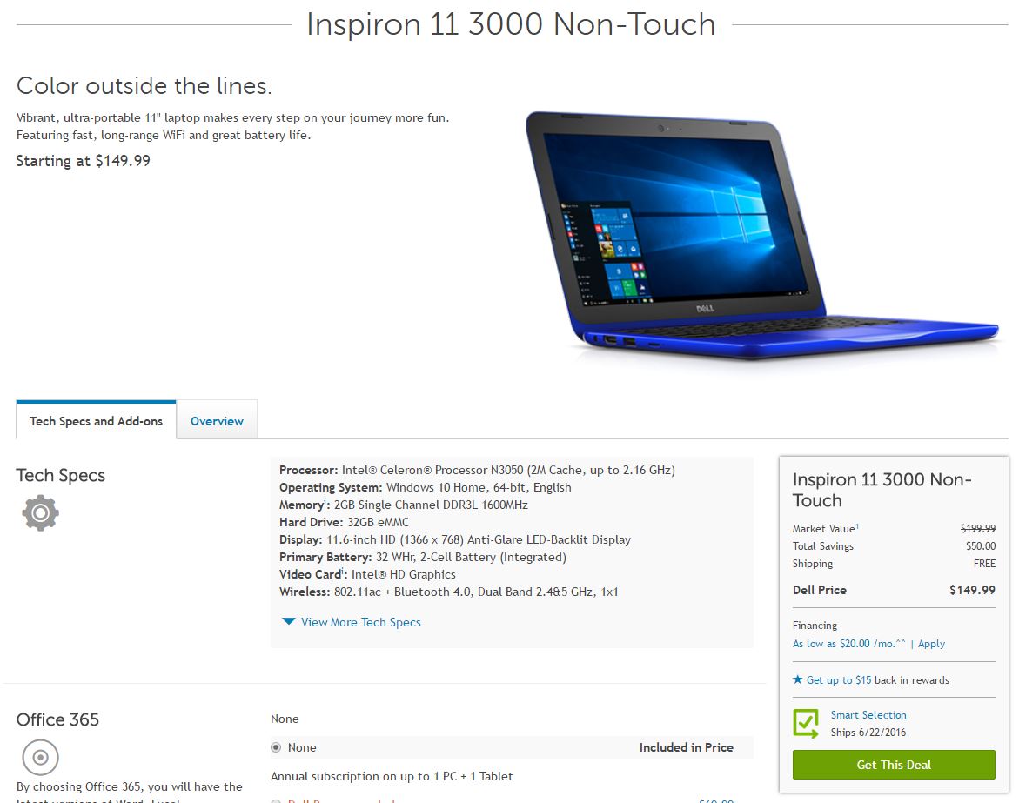The height and width of the screenshot is (803, 1019).
Task: Click the Get This Deal button
Action: [894, 765]
